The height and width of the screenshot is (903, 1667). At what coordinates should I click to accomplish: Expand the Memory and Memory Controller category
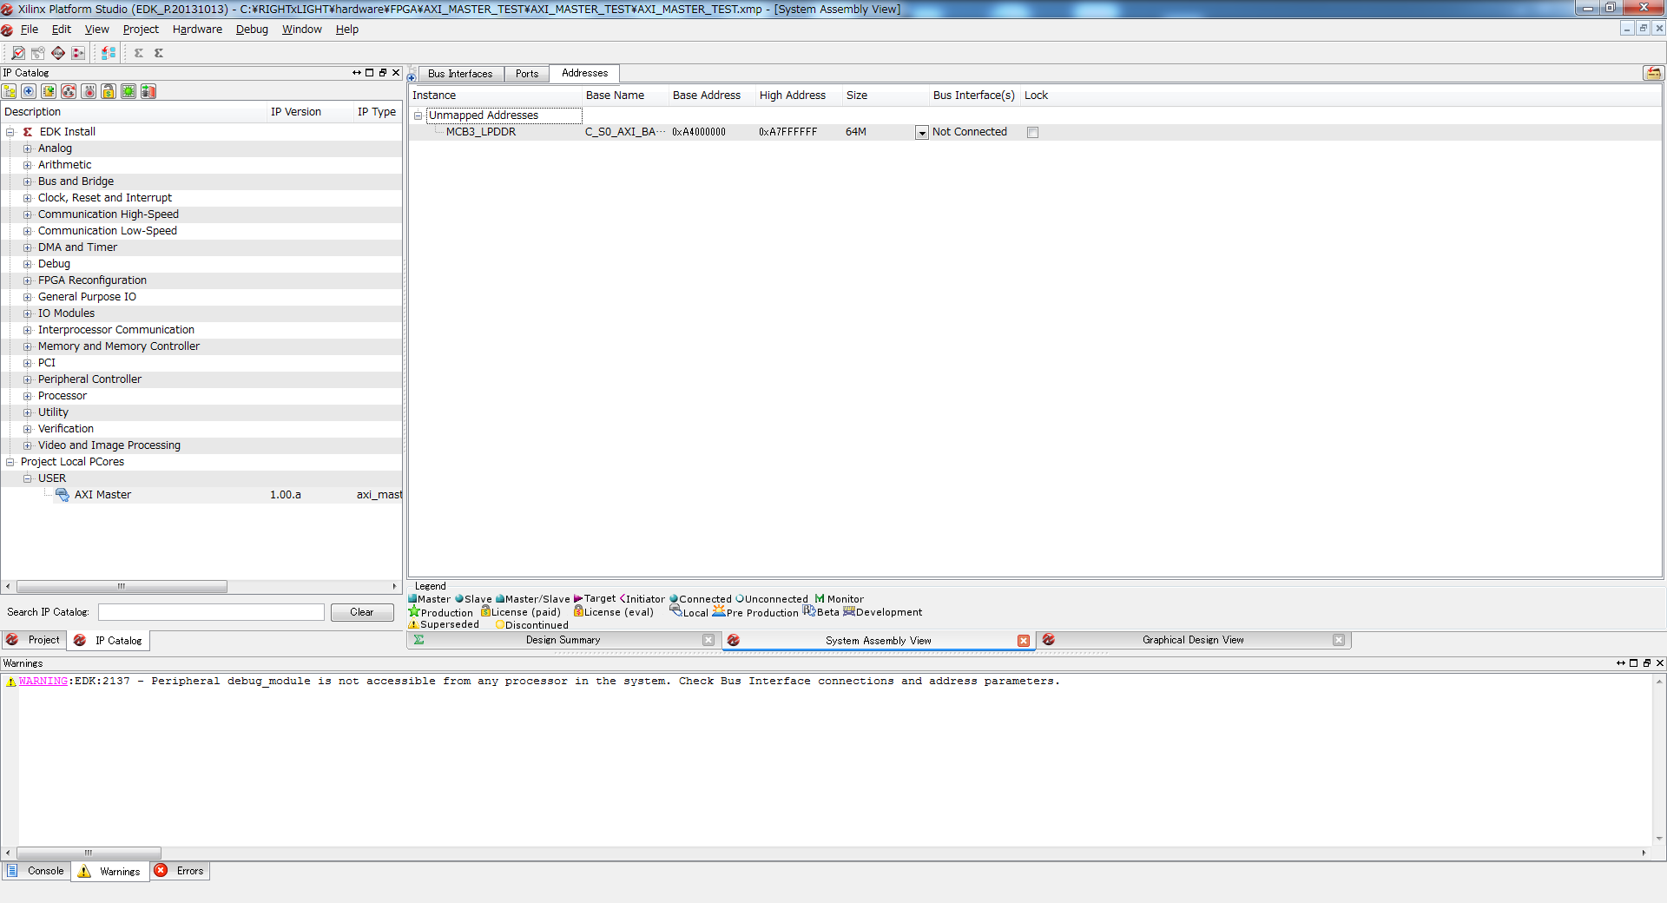tap(28, 346)
